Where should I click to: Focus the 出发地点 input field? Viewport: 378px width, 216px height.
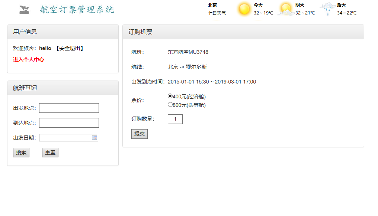(x=69, y=108)
